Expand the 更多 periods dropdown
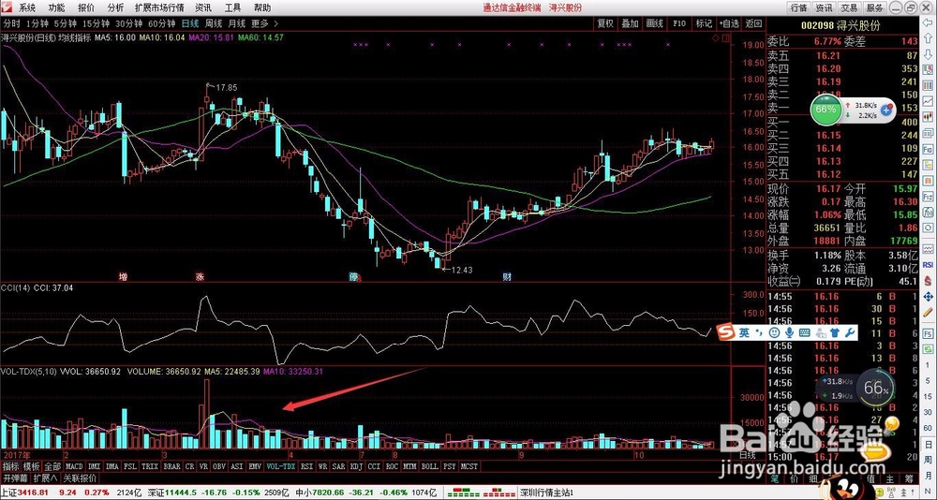The height and width of the screenshot is (500, 937). [x=263, y=24]
